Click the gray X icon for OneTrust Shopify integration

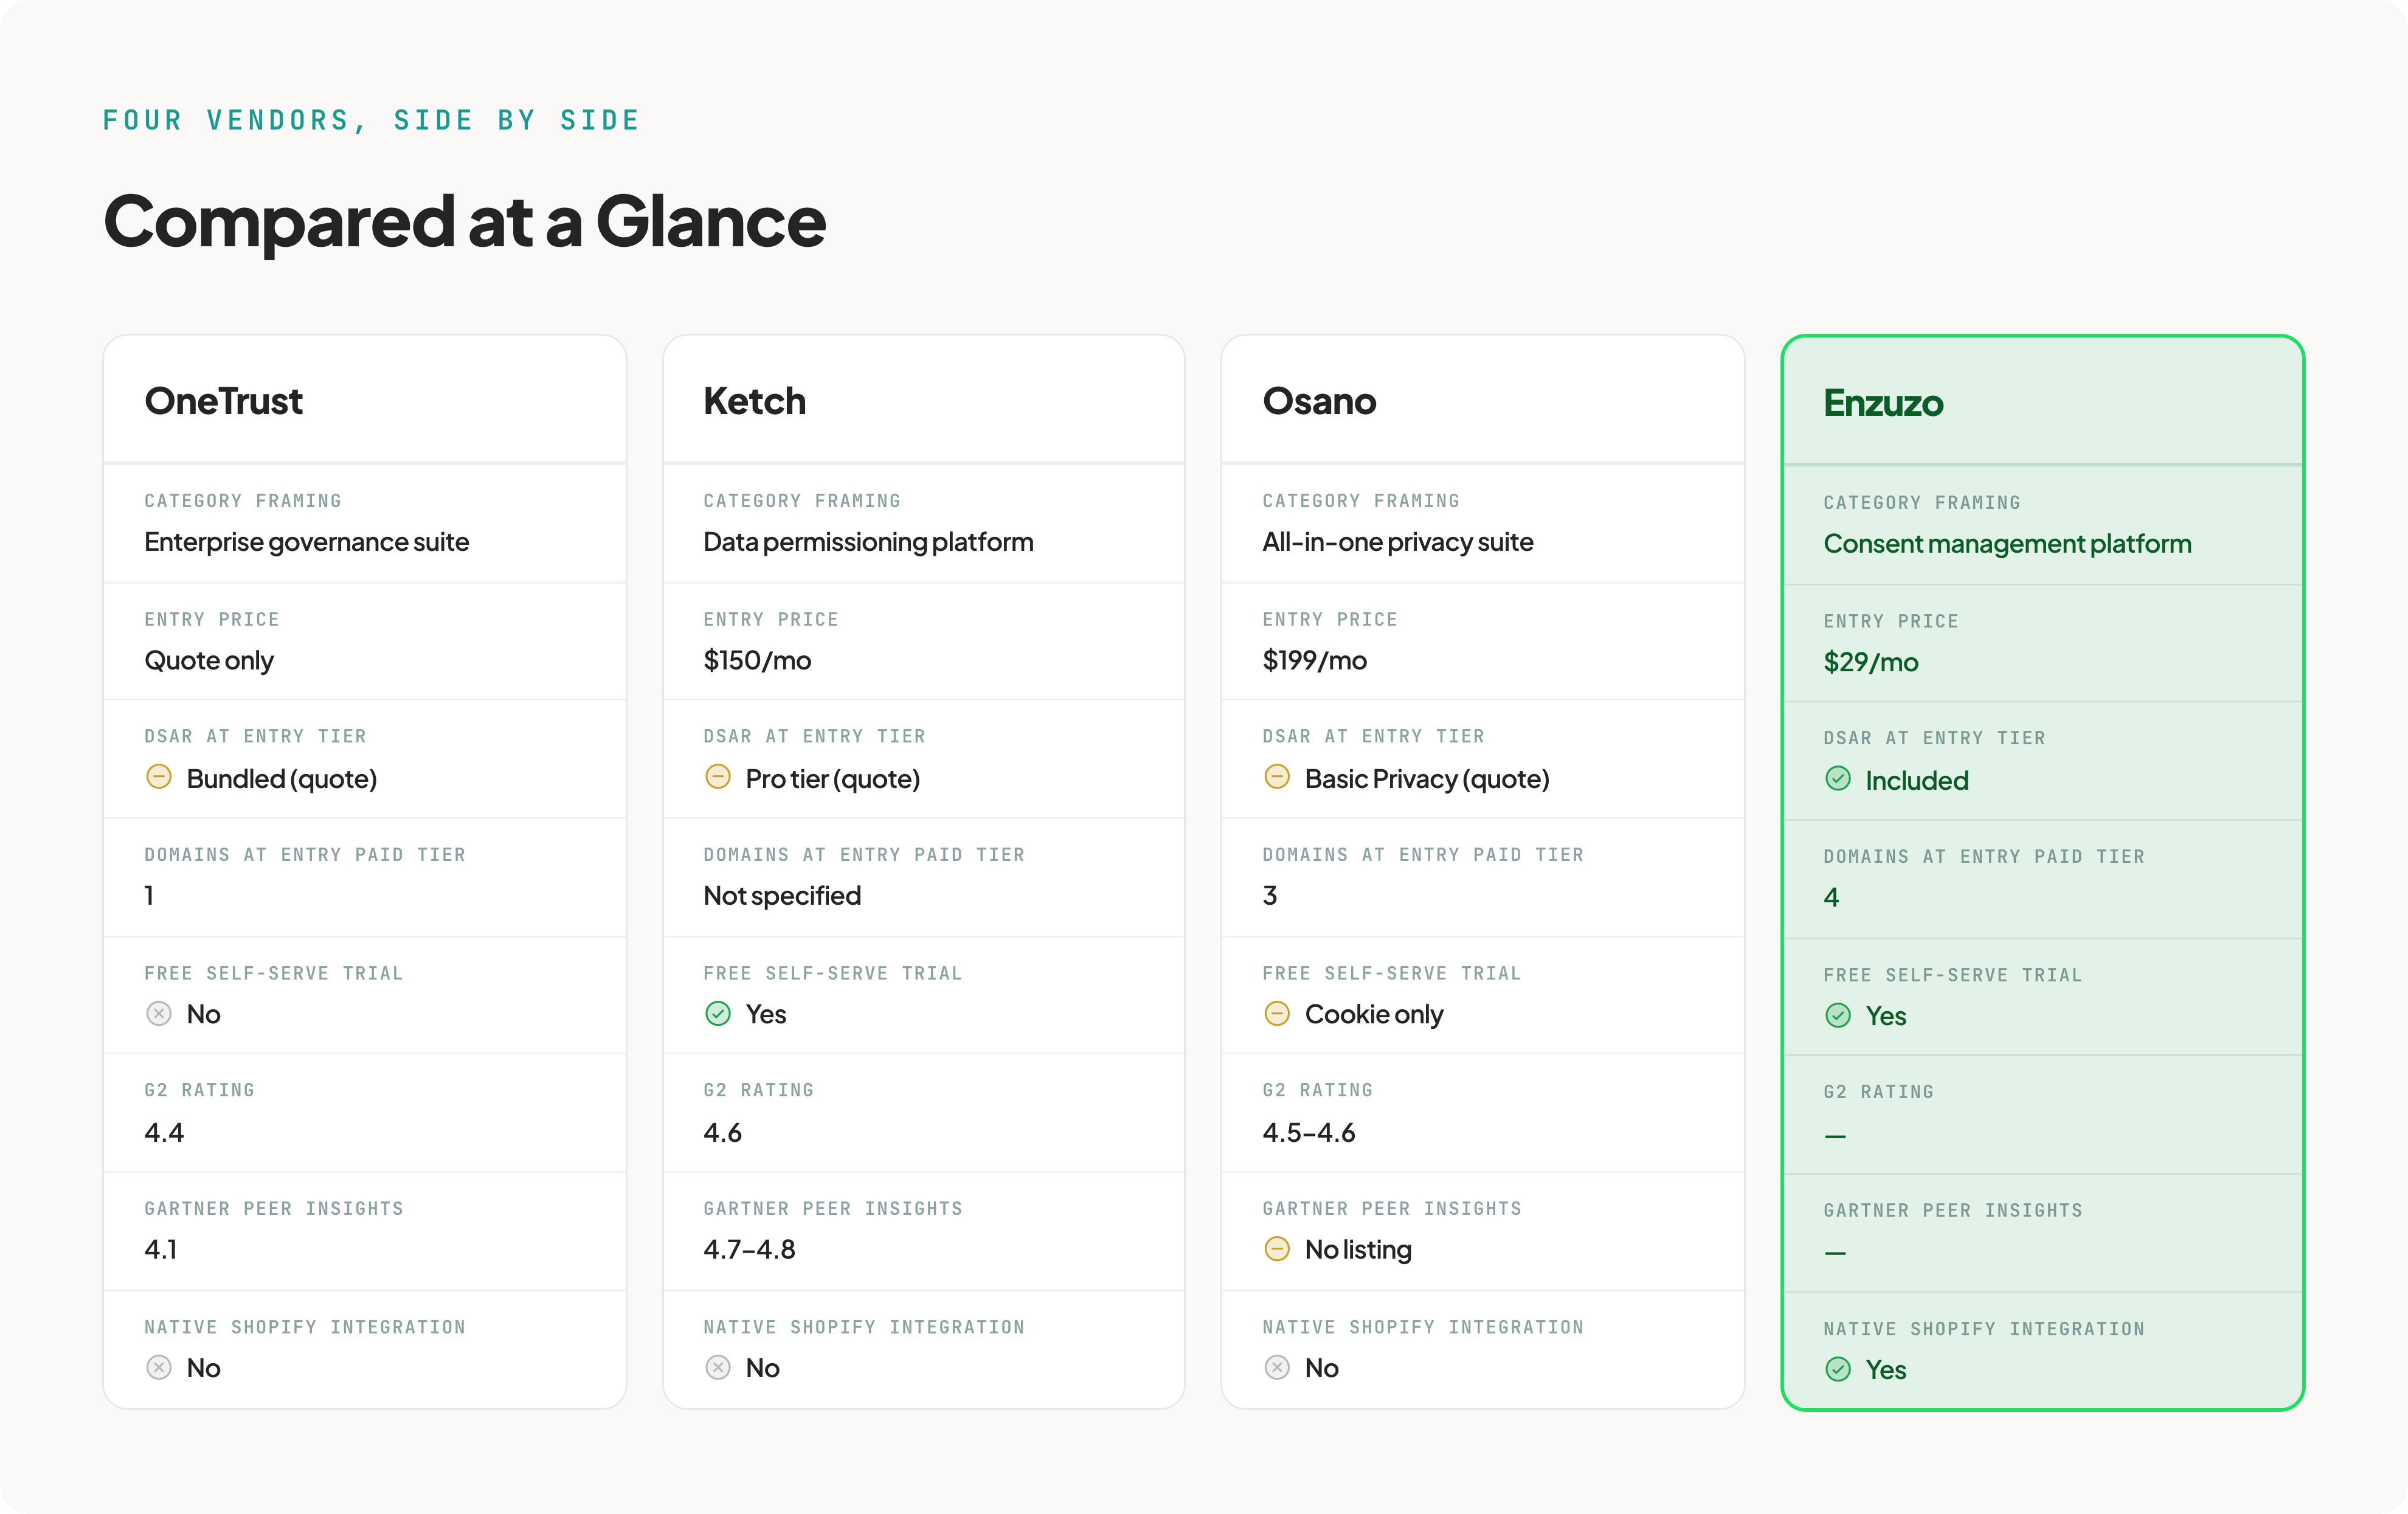point(159,1367)
